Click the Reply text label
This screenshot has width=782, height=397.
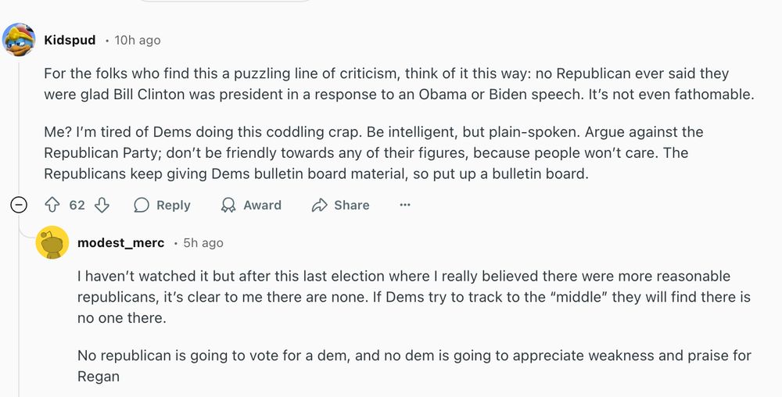pyautogui.click(x=173, y=205)
